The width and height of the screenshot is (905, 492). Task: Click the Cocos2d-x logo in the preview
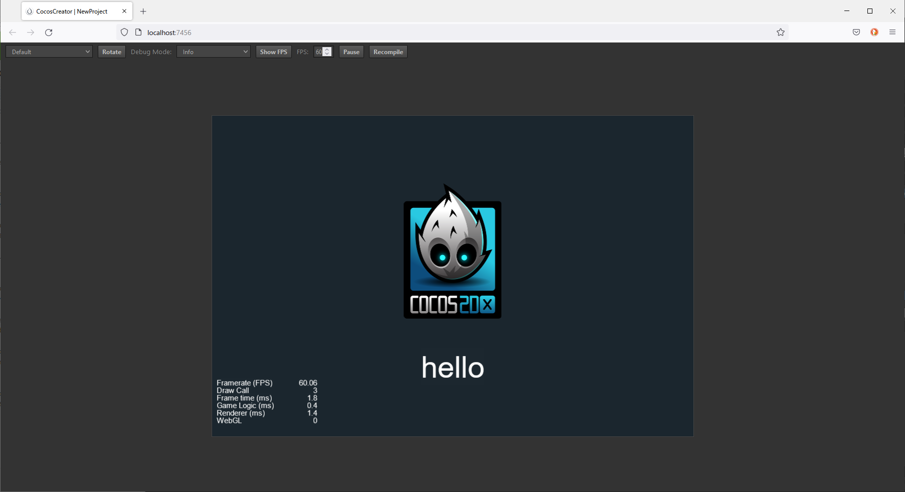coord(452,252)
